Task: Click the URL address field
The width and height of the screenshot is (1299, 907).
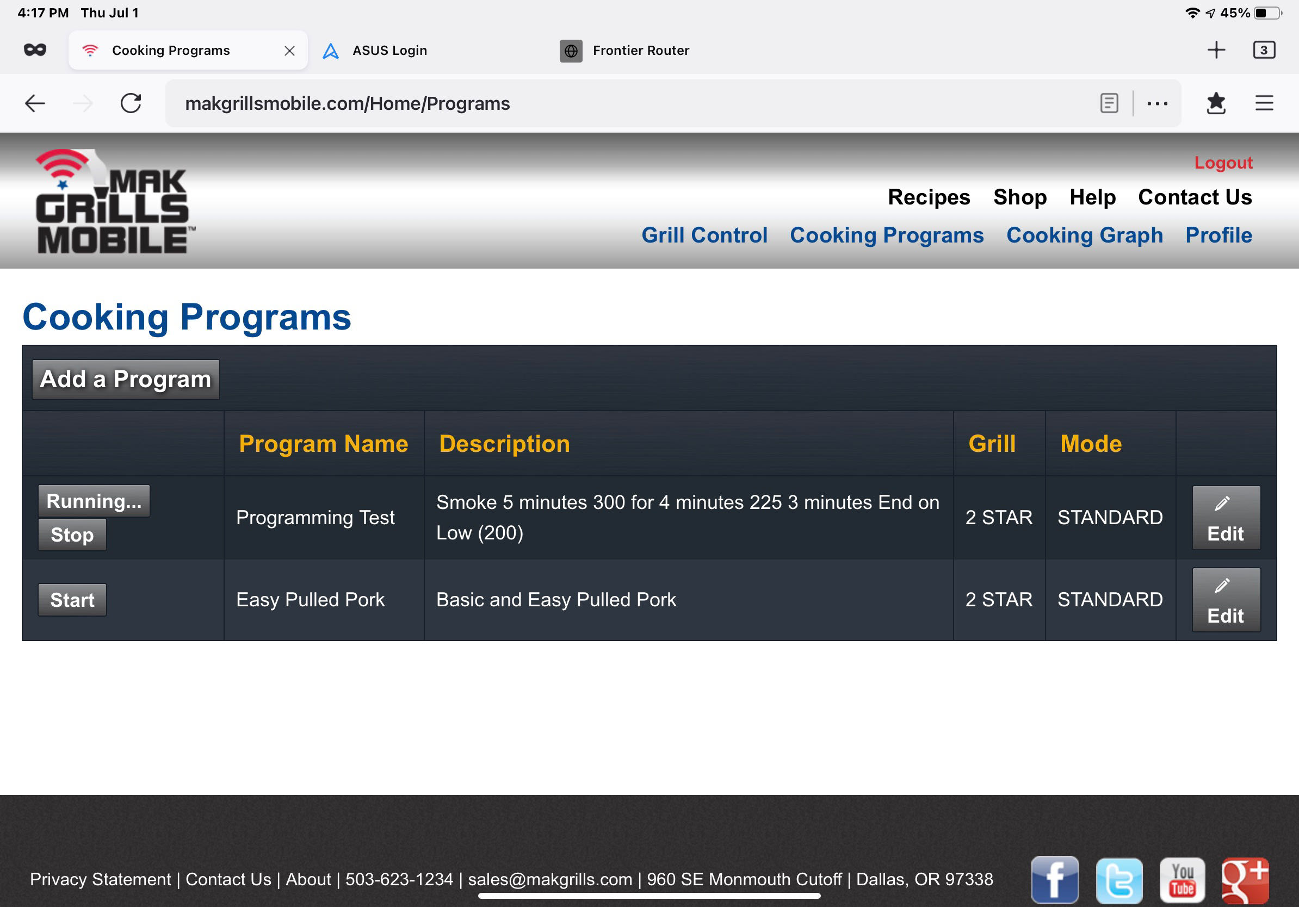Action: click(x=622, y=103)
